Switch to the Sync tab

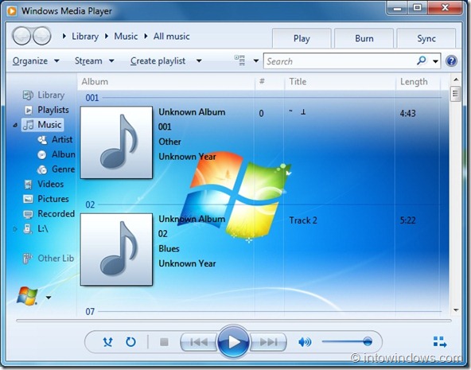click(x=426, y=38)
